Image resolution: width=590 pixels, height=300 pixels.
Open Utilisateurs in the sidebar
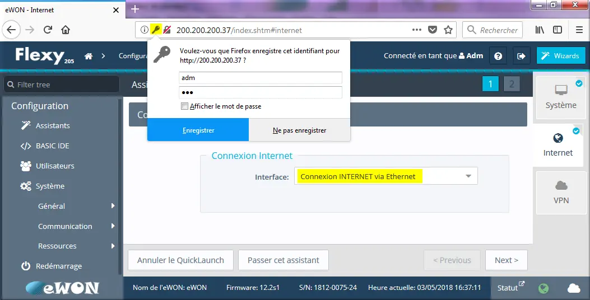tap(55, 166)
